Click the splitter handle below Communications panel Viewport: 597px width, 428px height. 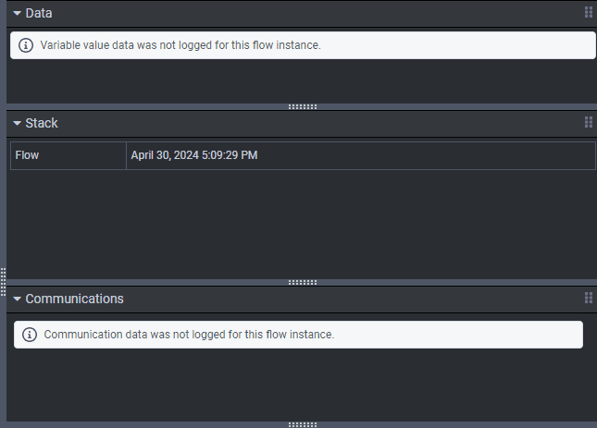[302, 424]
